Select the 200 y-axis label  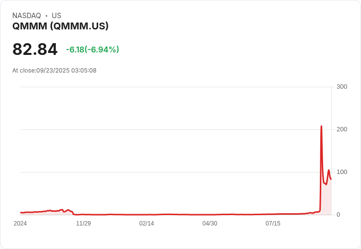tap(342, 129)
